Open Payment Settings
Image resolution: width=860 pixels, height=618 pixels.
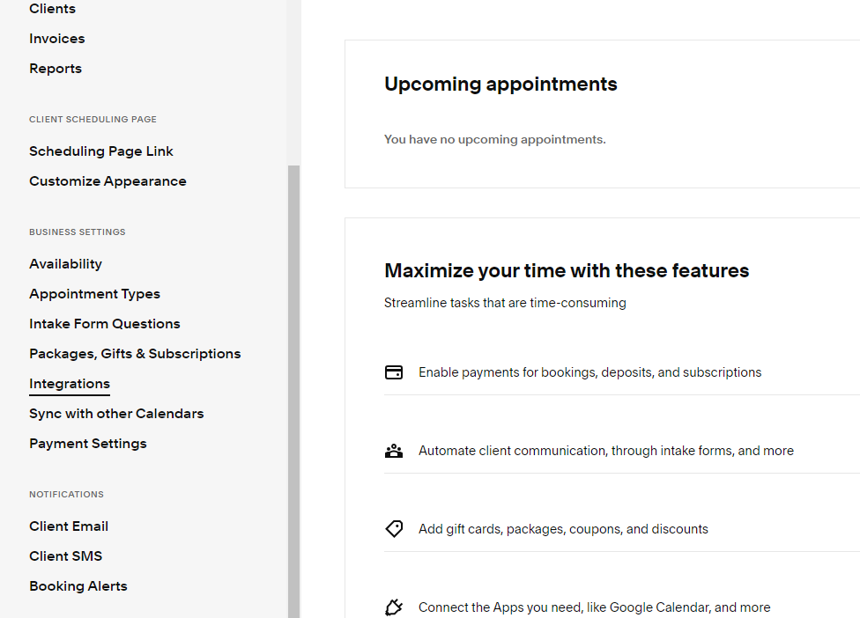tap(88, 444)
